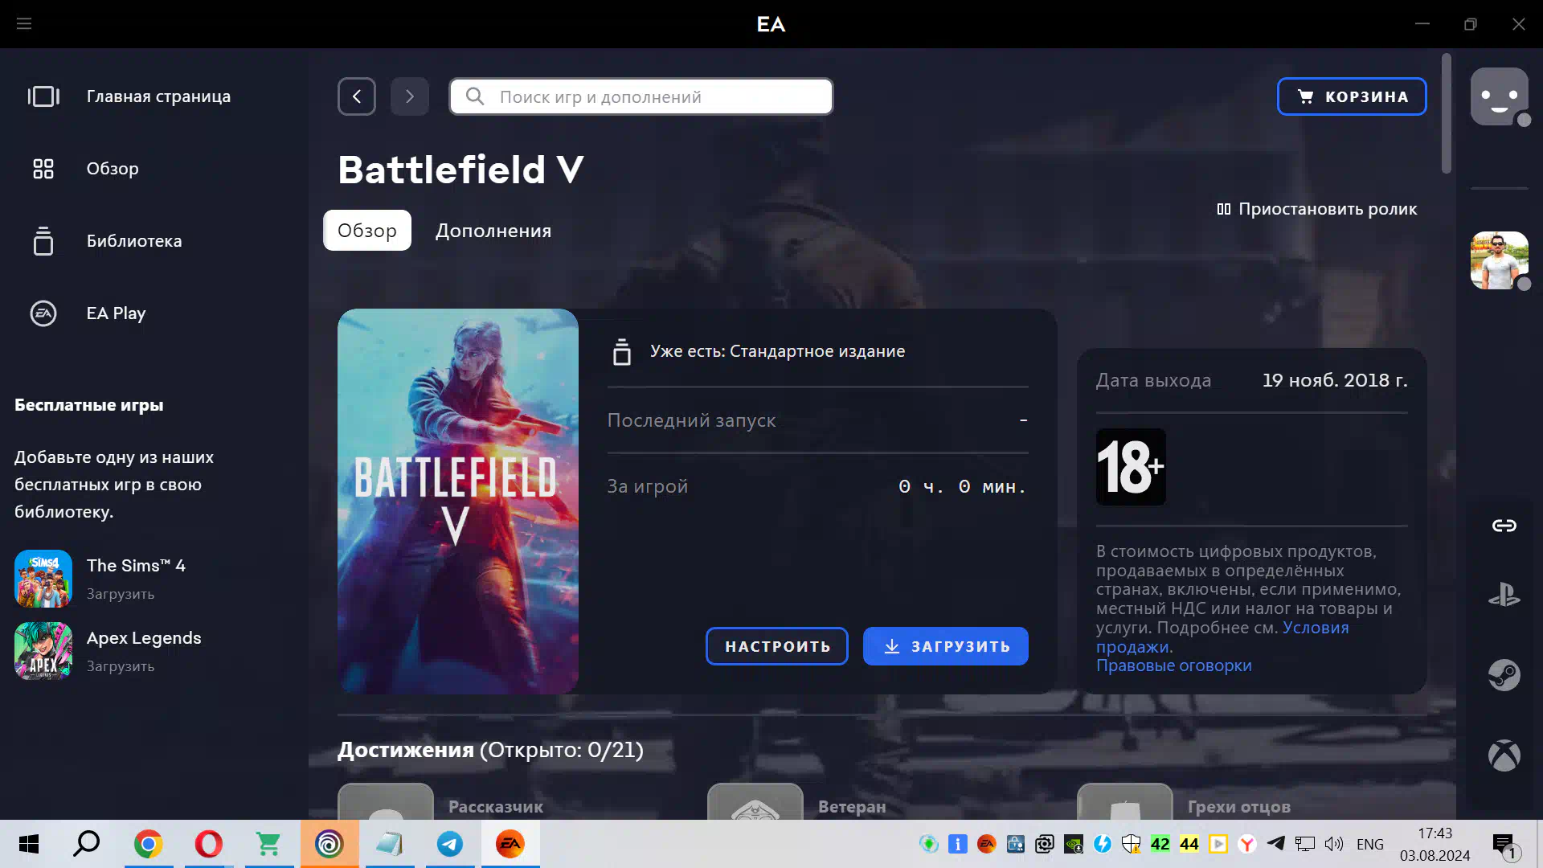1543x868 pixels.
Task: Click the Xbox icon in right panel
Action: pos(1504,755)
